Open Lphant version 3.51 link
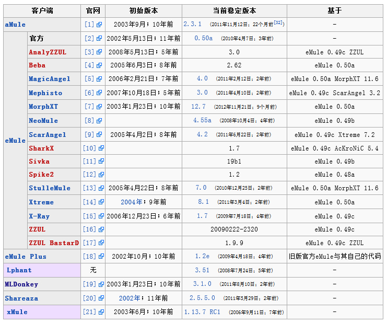The image size is (387, 323). [202, 270]
